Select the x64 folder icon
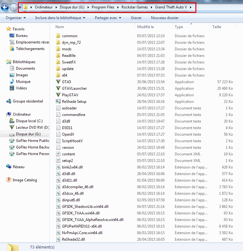This screenshot has height=251, width=243. point(58,75)
